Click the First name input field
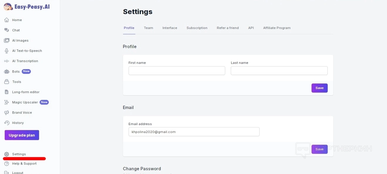 point(177,71)
